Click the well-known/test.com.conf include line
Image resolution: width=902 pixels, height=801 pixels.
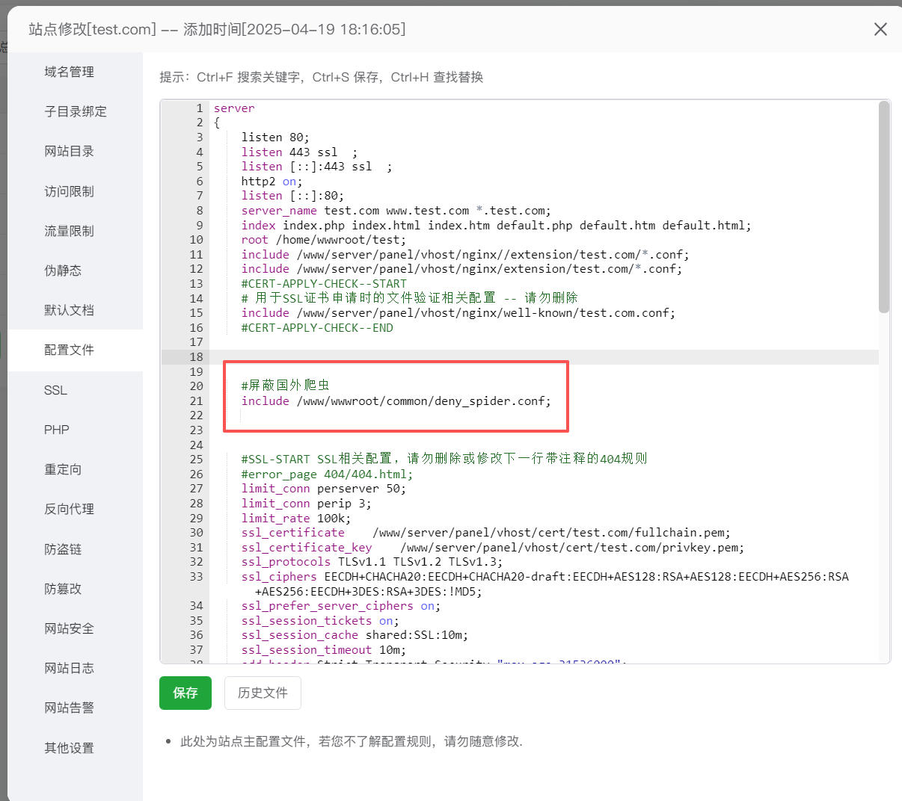tap(458, 313)
